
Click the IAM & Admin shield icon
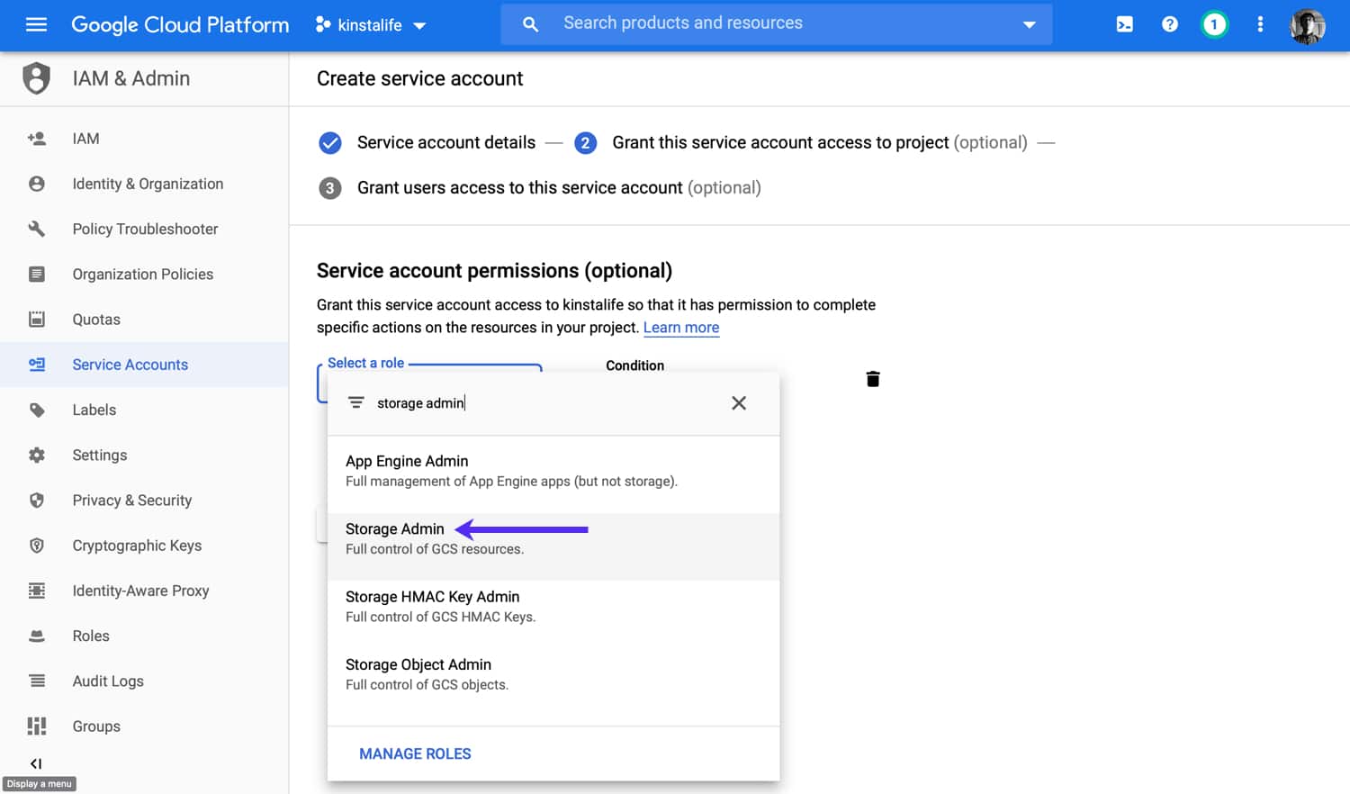[35, 78]
